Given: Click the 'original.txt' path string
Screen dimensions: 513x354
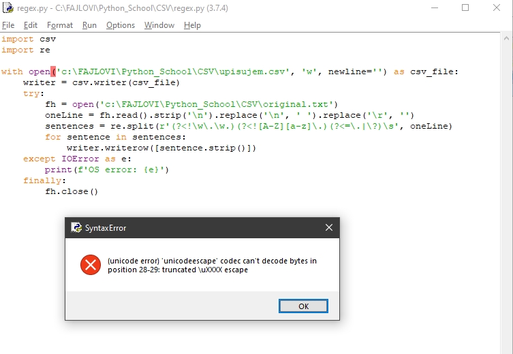Looking at the screenshot, I should pyautogui.click(x=217, y=104).
